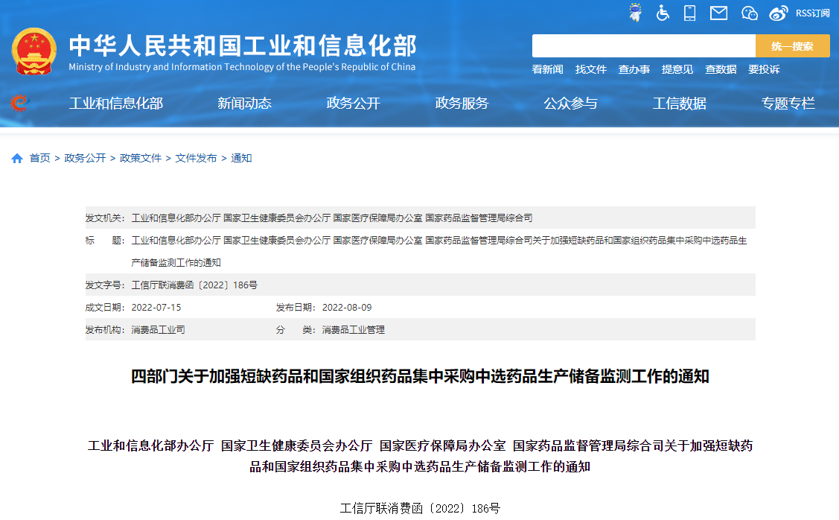Go to 政务公开 in breadcrumb
839x520 pixels.
coord(85,158)
